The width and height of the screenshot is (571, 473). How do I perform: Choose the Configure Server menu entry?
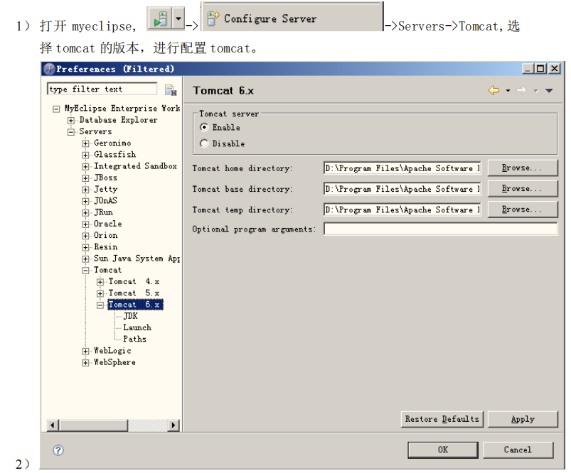[x=292, y=18]
